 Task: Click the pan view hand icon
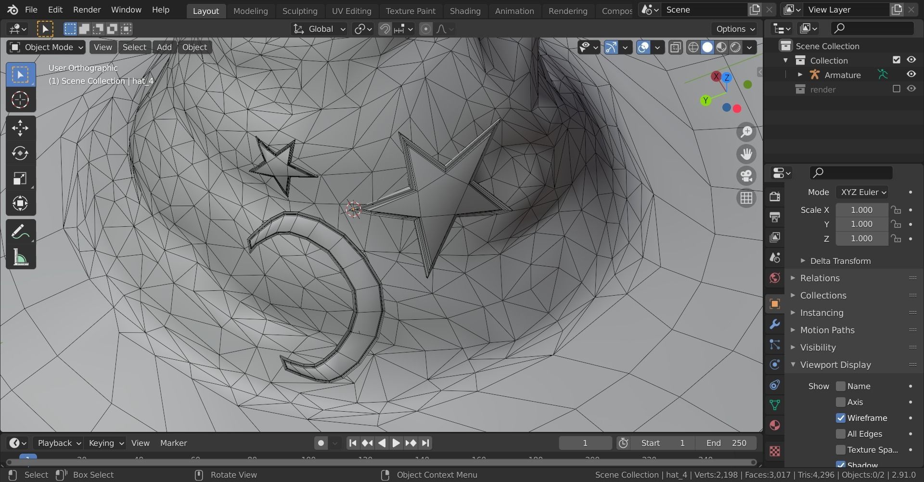click(x=746, y=154)
